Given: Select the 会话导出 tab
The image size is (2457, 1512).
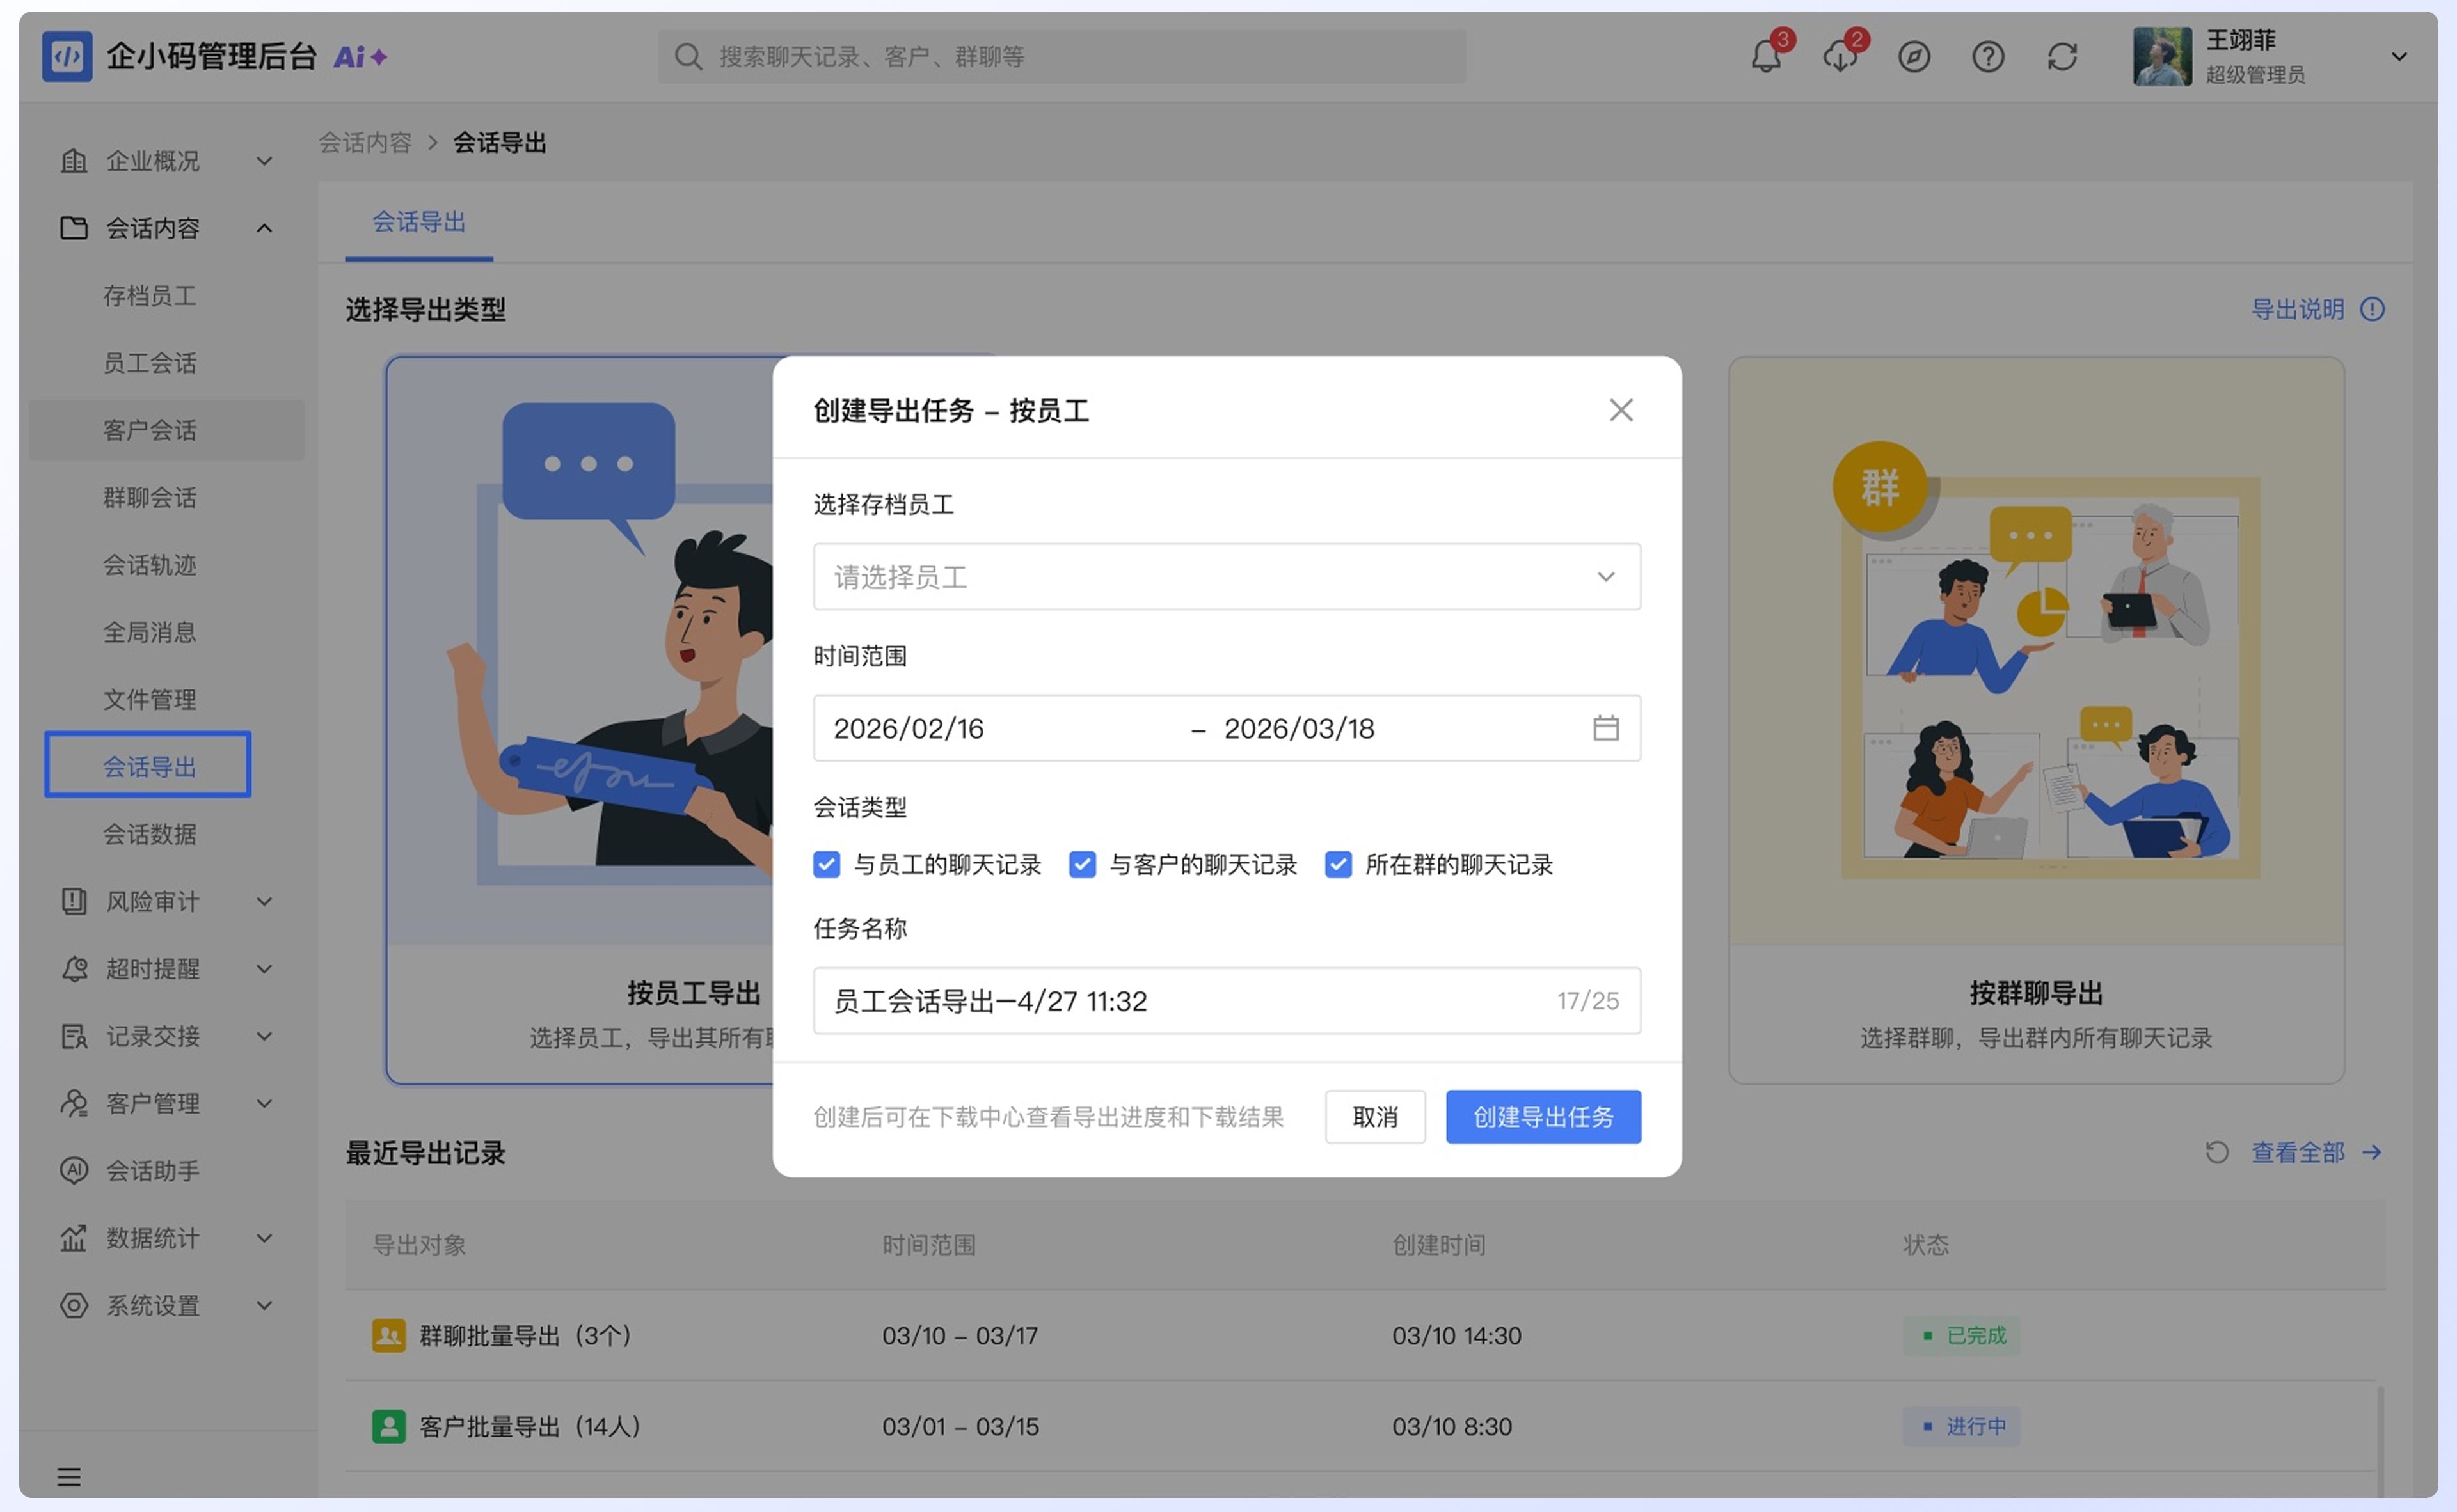Looking at the screenshot, I should coord(419,222).
